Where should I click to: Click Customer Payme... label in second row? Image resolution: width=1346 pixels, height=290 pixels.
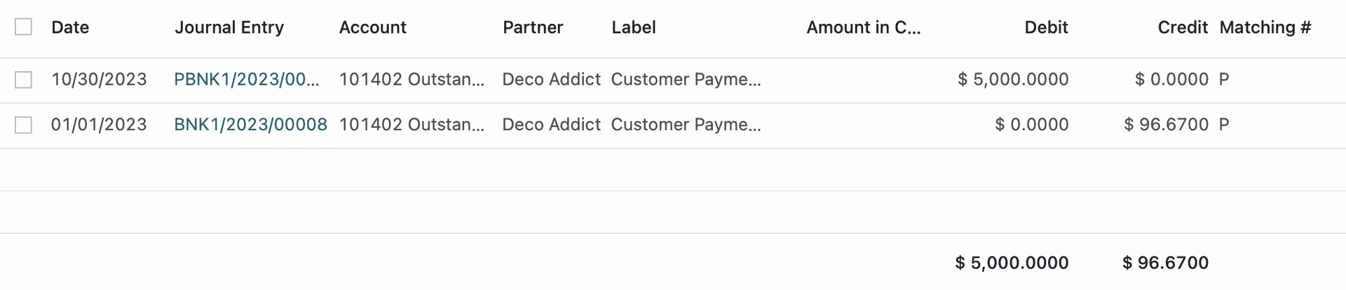click(686, 125)
